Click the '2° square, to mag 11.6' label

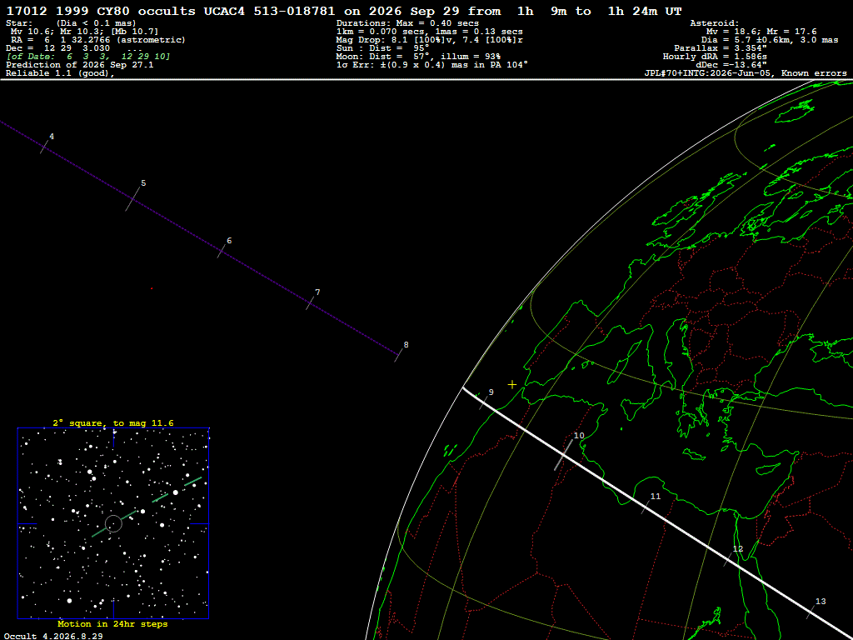113,422
